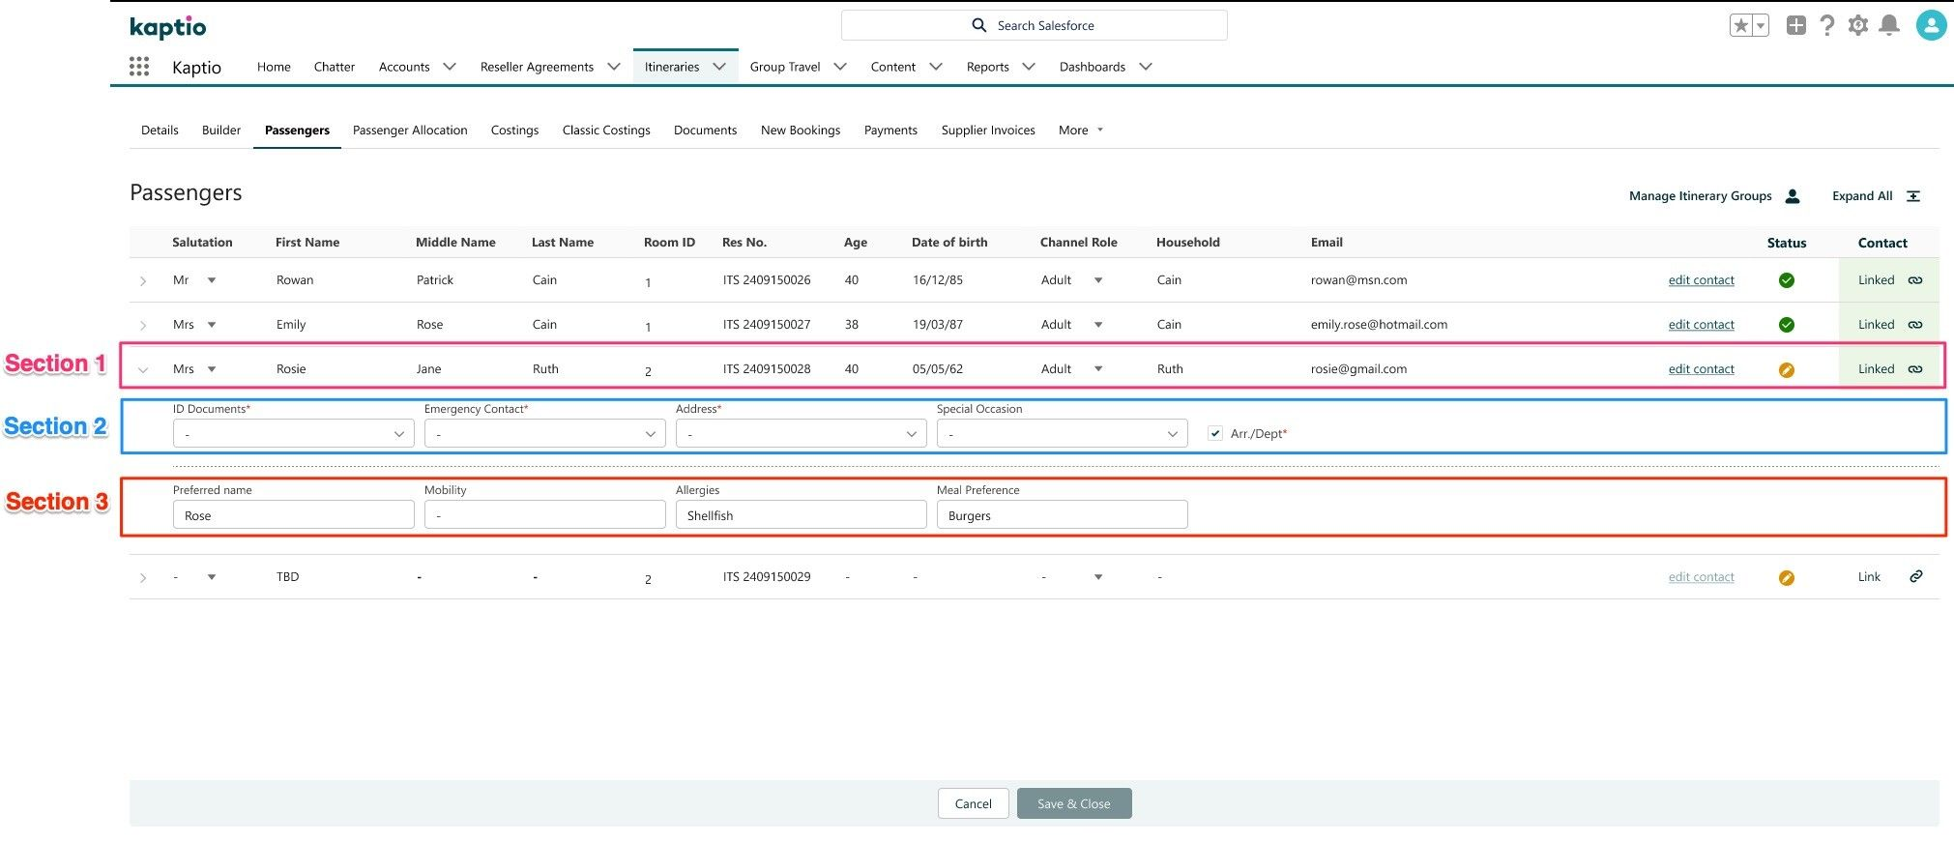Click the Expand All icon
This screenshot has width=1954, height=843.
coord(1912,196)
